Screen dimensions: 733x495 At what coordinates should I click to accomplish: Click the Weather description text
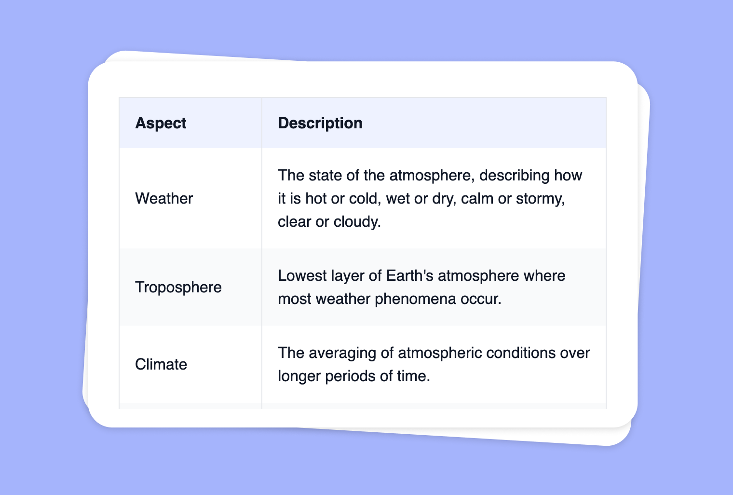pyautogui.click(x=430, y=198)
